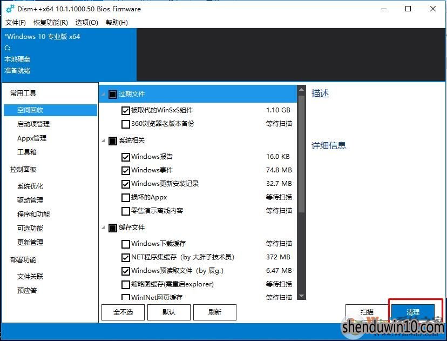This screenshot has width=447, height=341.
Task: Click the 部署功能 section header
Action: (23, 260)
